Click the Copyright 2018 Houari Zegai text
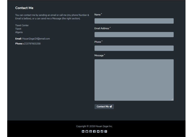The width and height of the screenshot is (193, 137). tap(94, 126)
